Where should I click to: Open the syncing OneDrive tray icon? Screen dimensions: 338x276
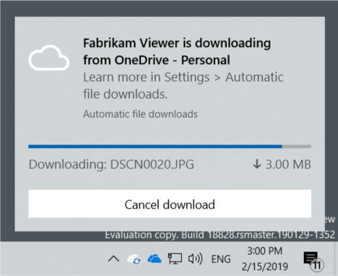click(134, 259)
